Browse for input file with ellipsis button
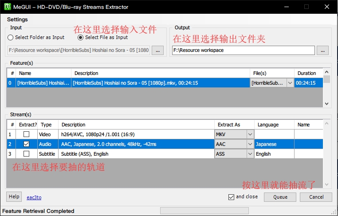Viewport: 338px width, 216px height. pyautogui.click(x=157, y=50)
